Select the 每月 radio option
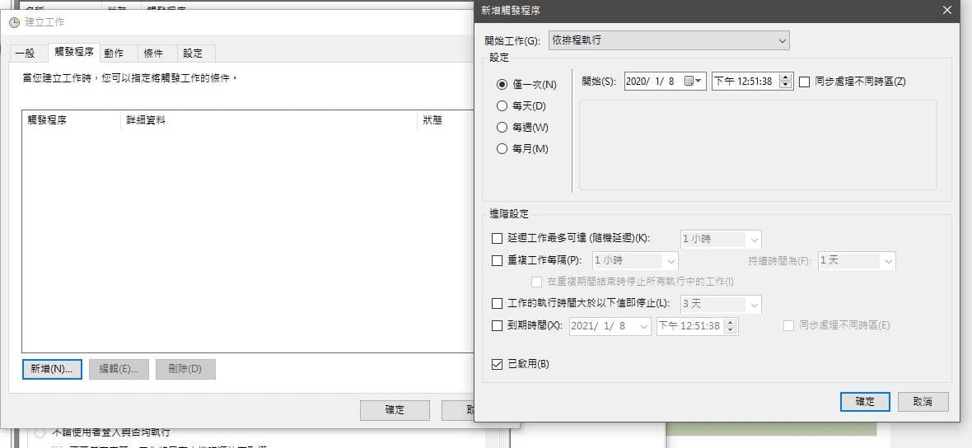The height and width of the screenshot is (448, 972). (x=502, y=149)
